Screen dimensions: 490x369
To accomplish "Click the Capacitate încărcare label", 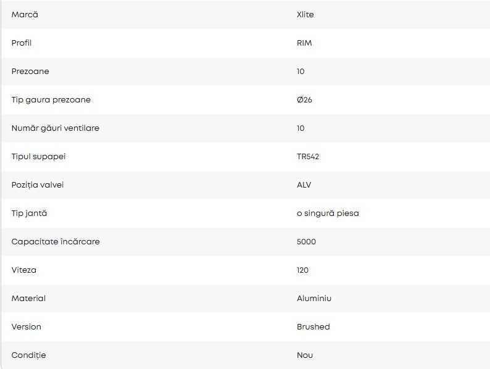I will [56, 241].
